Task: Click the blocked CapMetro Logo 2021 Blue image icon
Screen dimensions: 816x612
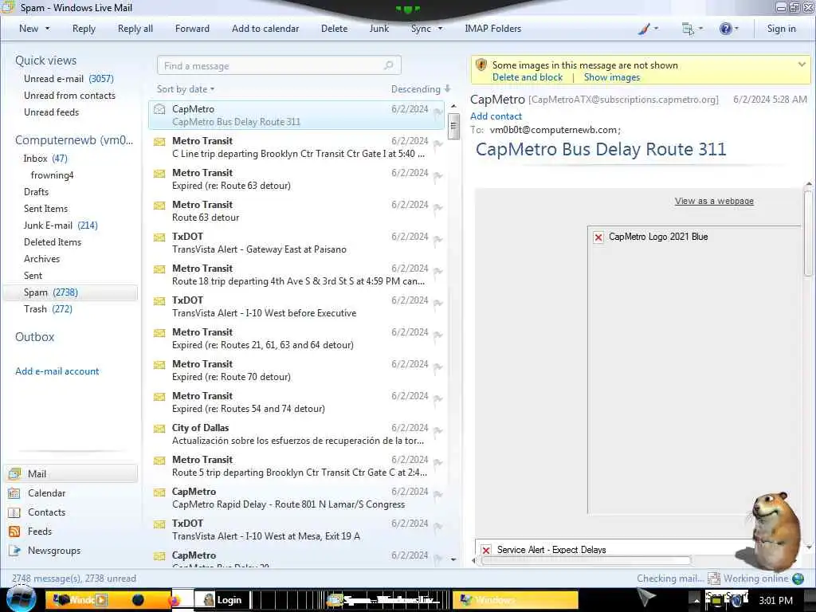Action: [x=598, y=237]
